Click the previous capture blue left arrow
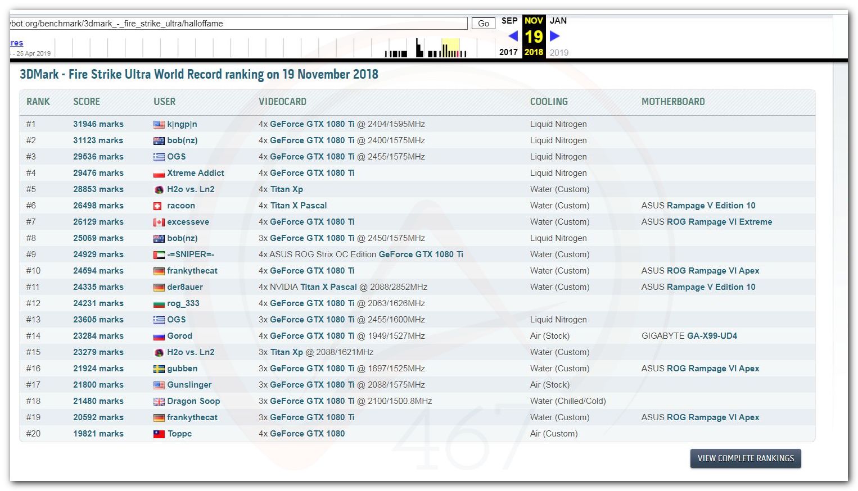This screenshot has height=491, width=858. pos(513,36)
